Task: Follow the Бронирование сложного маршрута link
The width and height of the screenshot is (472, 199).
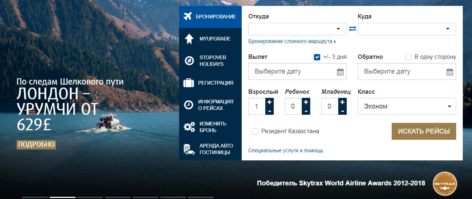Action: (292, 42)
